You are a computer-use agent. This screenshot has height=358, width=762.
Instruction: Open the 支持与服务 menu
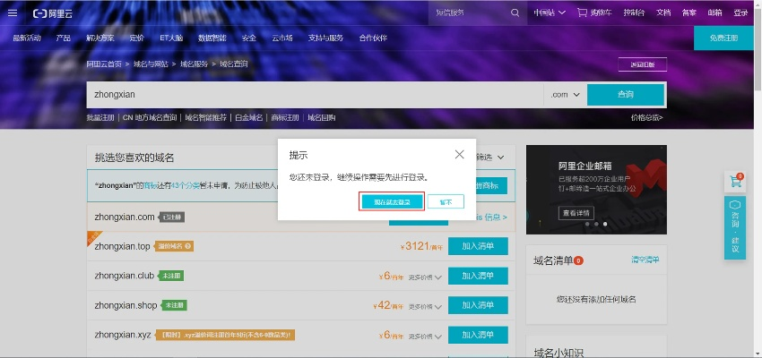click(325, 38)
